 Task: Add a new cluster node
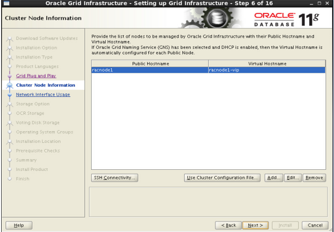click(x=274, y=178)
